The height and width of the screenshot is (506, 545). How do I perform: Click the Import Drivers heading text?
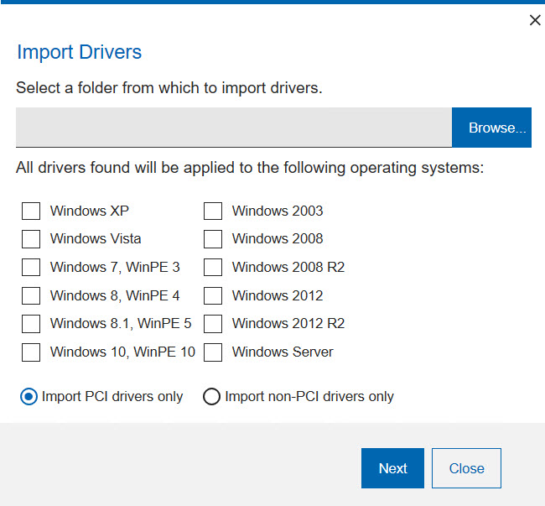click(x=80, y=52)
